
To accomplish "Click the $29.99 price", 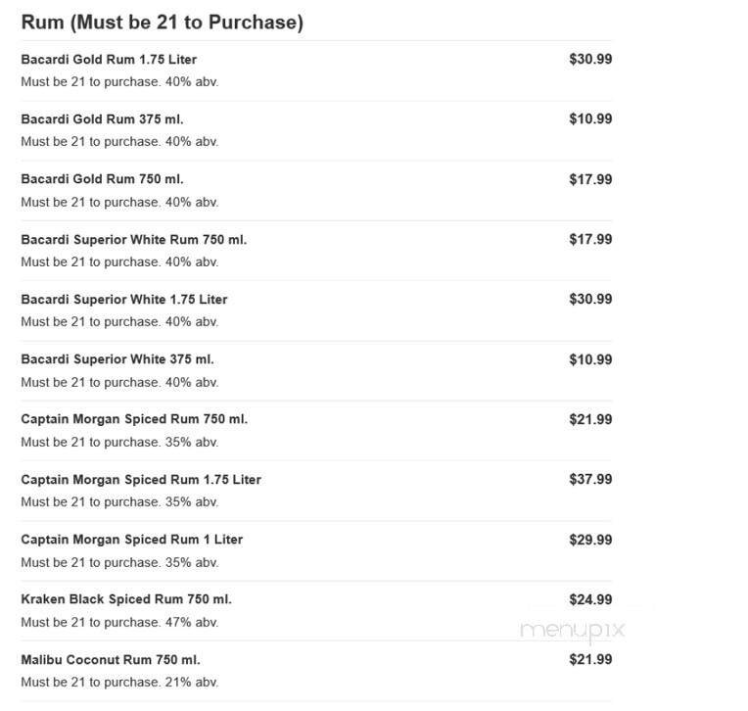I will click(x=590, y=540).
